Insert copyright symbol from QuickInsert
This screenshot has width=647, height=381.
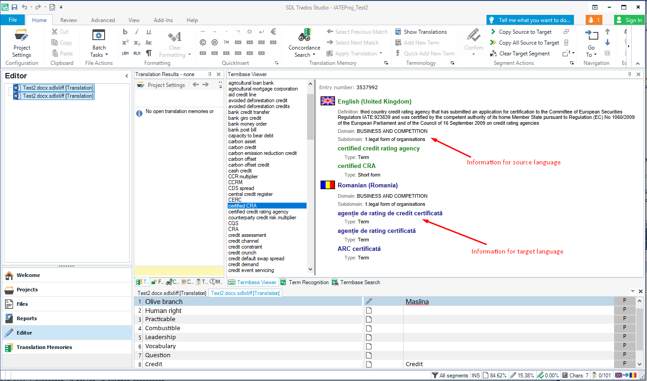[x=203, y=42]
